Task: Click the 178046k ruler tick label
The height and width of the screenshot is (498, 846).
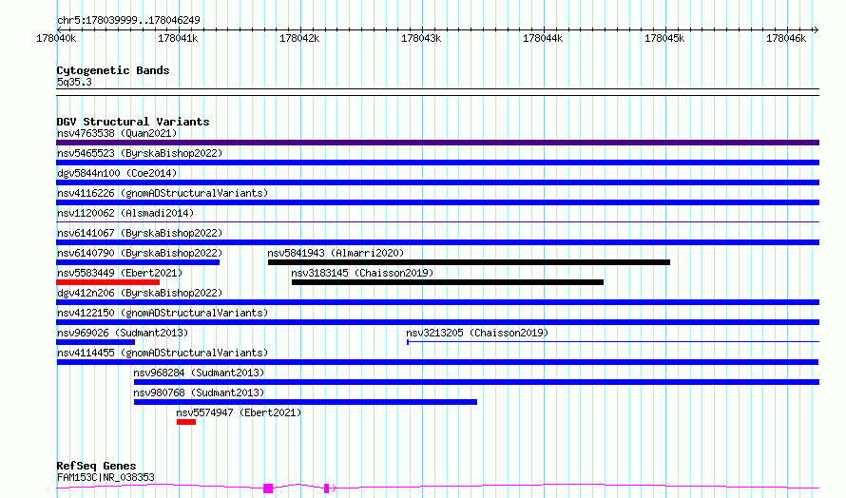Action: pos(786,38)
